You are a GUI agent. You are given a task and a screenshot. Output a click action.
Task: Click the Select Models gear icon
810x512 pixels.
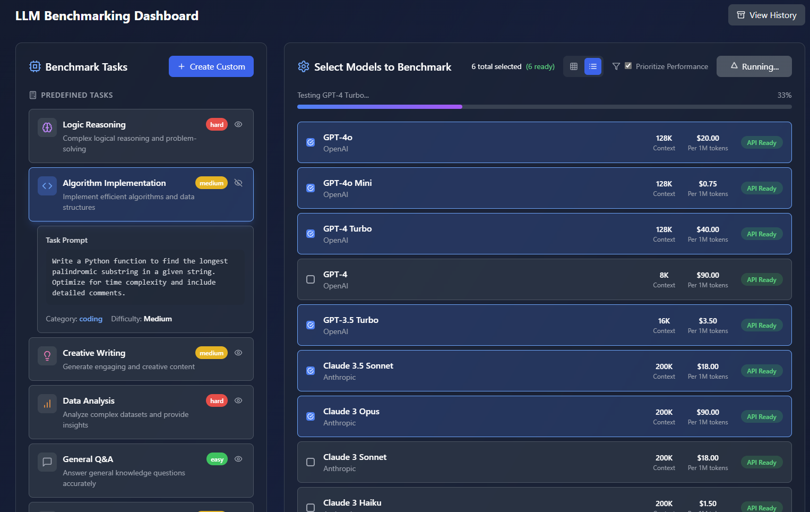point(304,66)
